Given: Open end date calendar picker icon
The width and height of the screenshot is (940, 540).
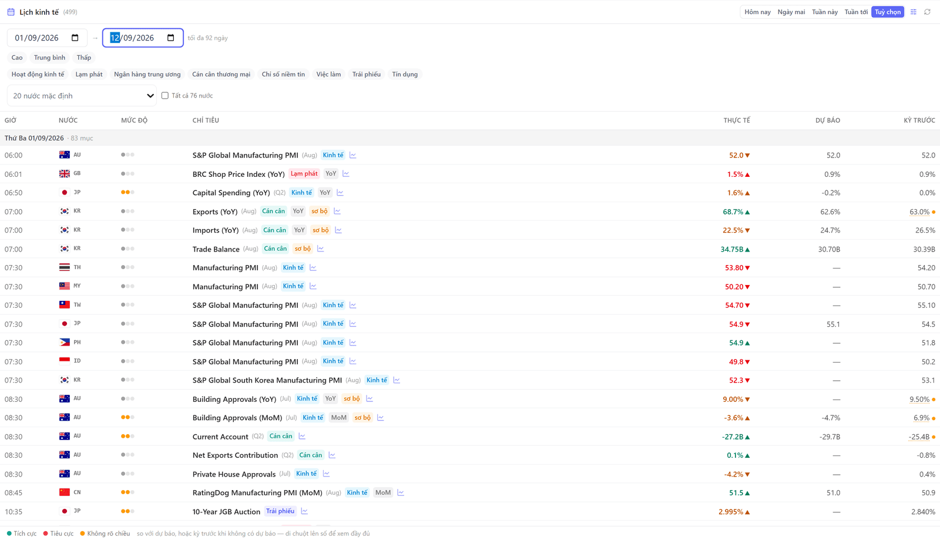Looking at the screenshot, I should click(x=171, y=38).
